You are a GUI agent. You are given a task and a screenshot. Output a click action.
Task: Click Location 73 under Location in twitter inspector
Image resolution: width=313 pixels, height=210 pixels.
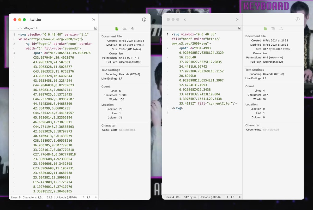[121, 109]
